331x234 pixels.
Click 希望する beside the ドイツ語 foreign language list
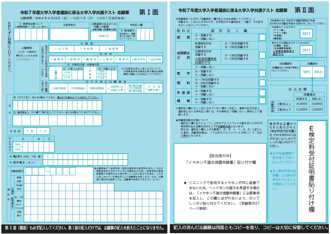[x=306, y=34]
